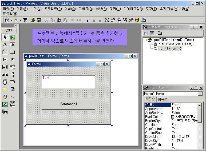Select the DriveListBox control tool
206x151 pixels.
[x=13, y=82]
